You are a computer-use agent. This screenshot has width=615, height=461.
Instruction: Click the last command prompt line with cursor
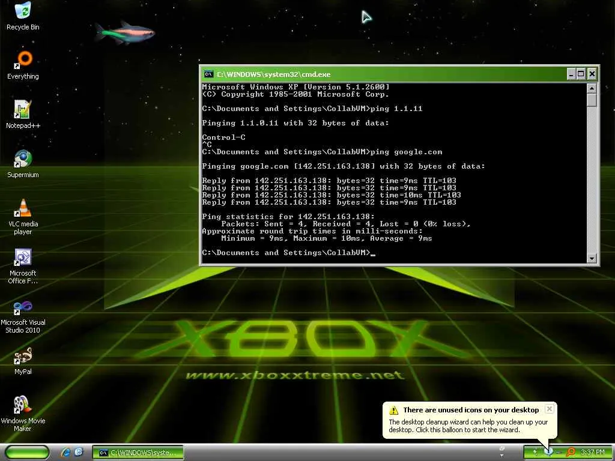click(289, 253)
